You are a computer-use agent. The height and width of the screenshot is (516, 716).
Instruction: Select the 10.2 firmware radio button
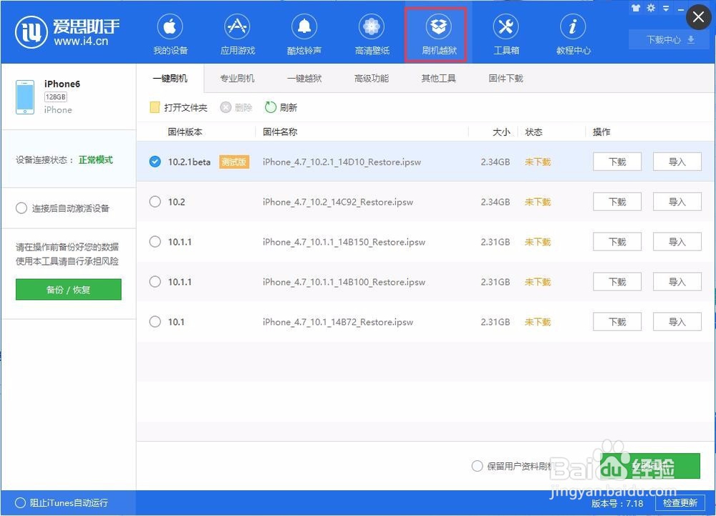pyautogui.click(x=155, y=202)
